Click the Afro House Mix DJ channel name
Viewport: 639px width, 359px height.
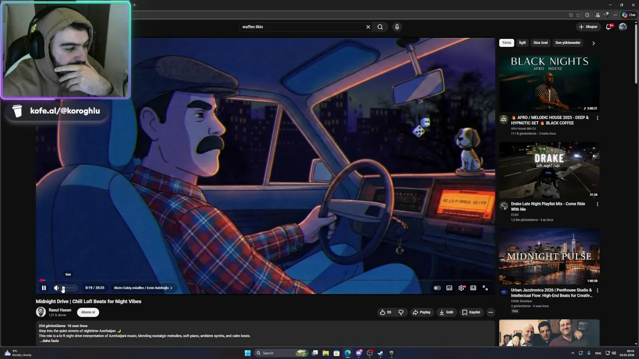click(523, 129)
